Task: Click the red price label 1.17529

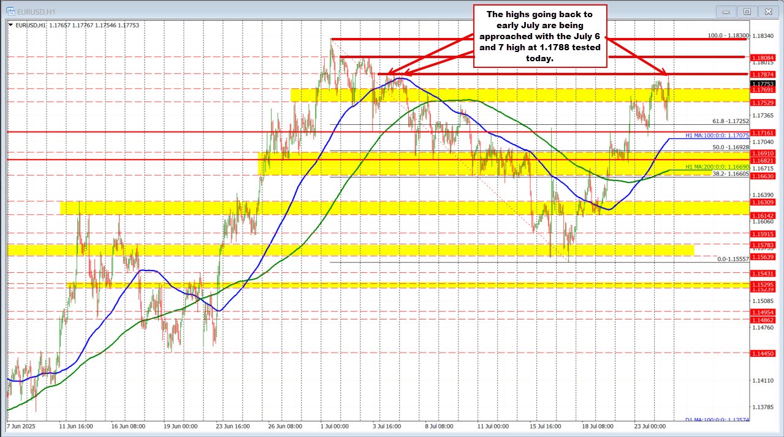Action: point(763,102)
